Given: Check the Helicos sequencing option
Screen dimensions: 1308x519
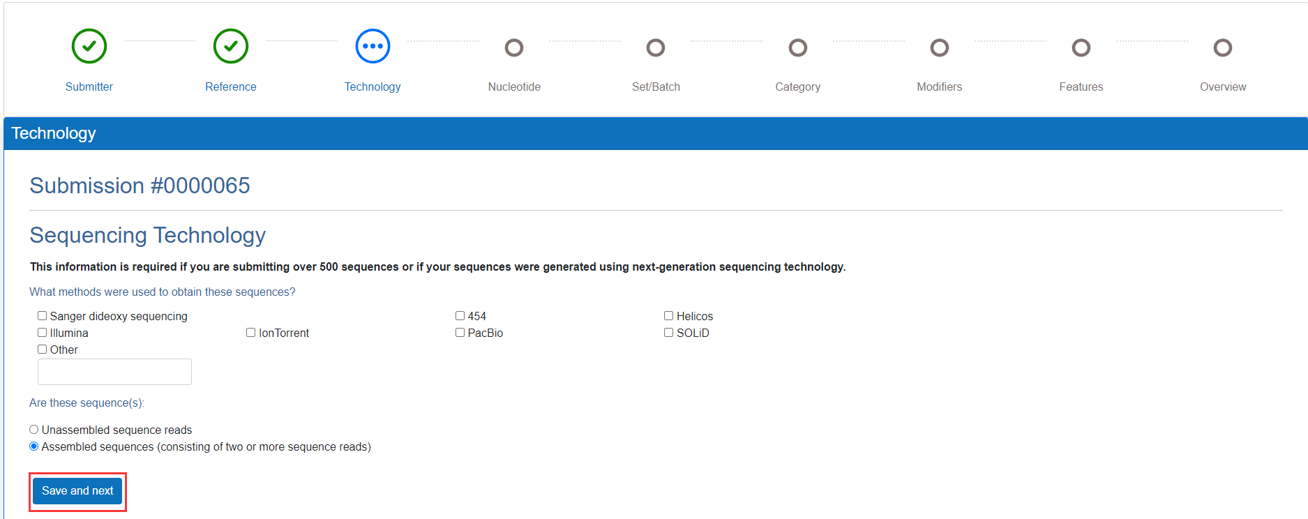Looking at the screenshot, I should pos(669,316).
